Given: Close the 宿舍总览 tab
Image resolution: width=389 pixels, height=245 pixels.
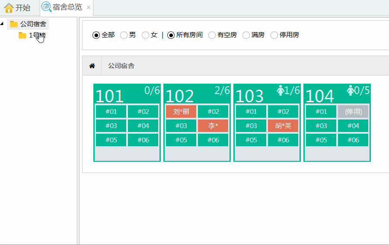Looking at the screenshot, I should click(x=88, y=7).
